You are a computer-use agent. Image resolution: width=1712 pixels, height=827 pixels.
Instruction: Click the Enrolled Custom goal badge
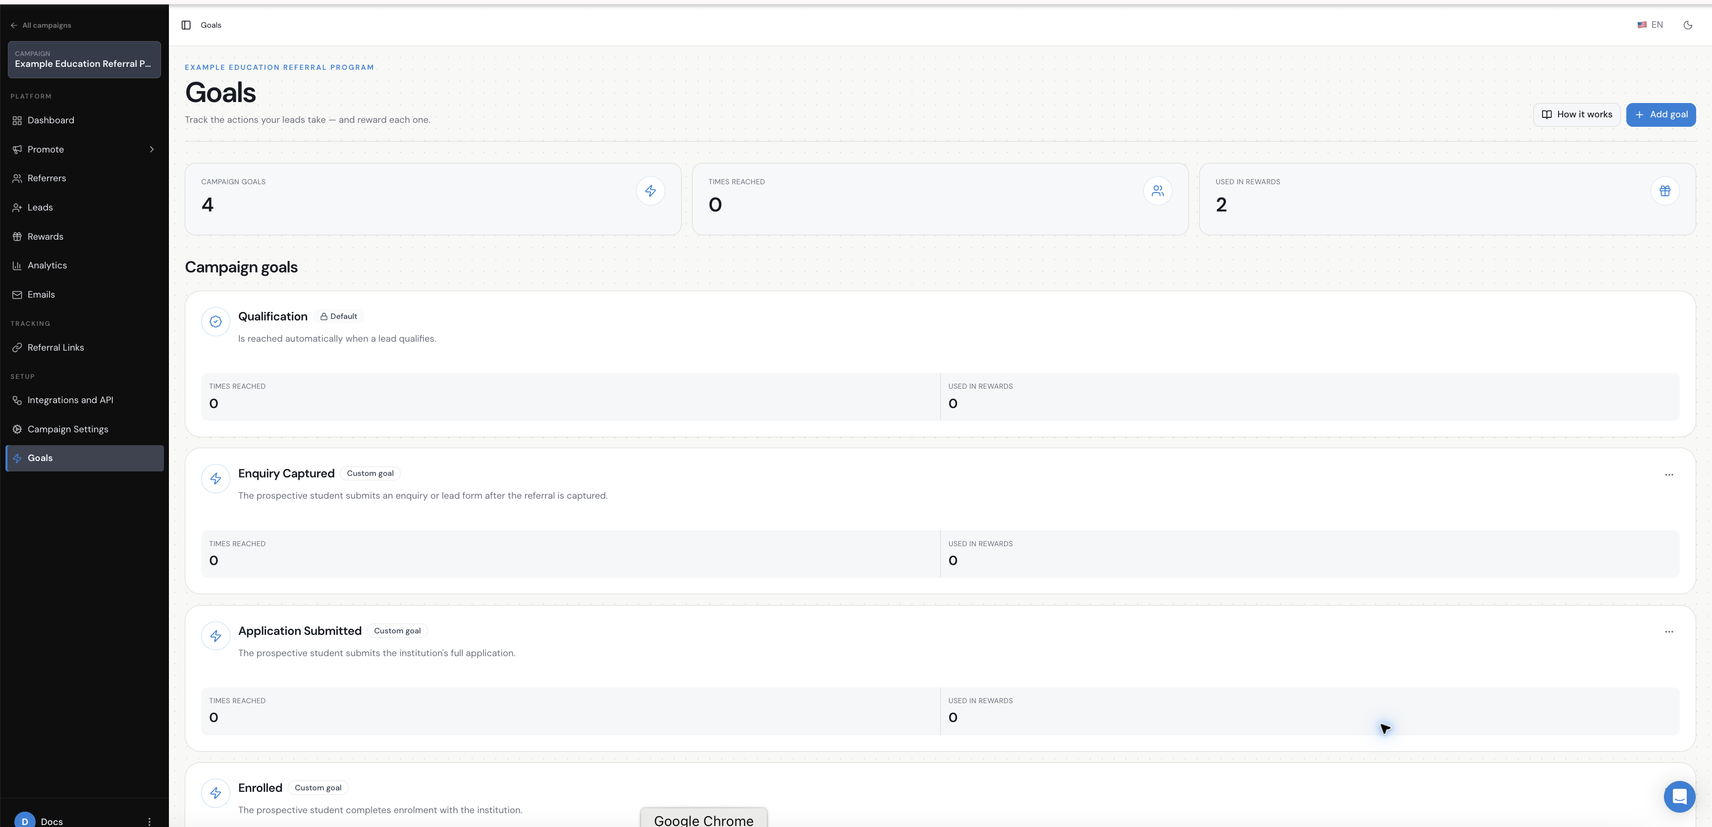[319, 788]
